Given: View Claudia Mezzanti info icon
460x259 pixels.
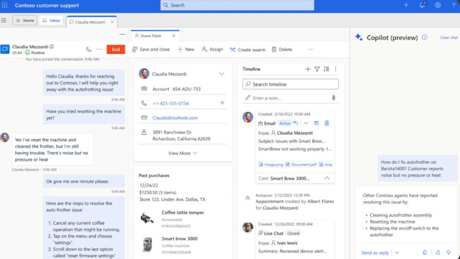Looking at the screenshot, I should [52, 47].
